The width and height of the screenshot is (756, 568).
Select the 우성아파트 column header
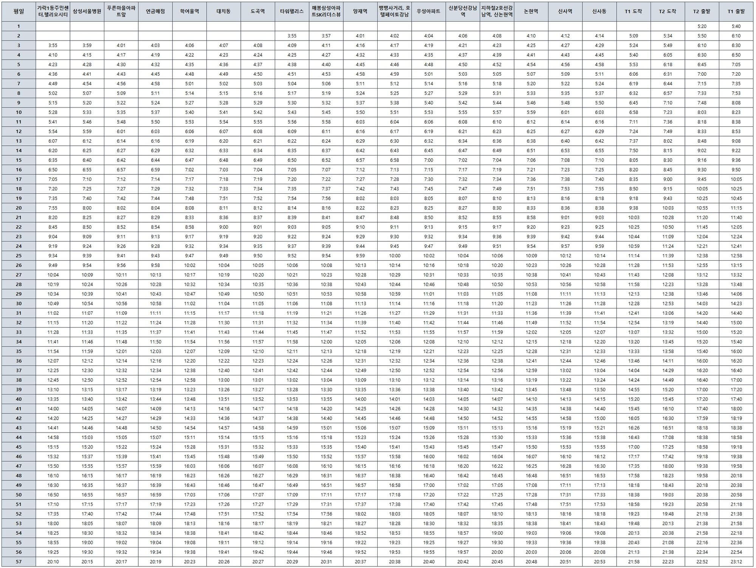click(428, 11)
